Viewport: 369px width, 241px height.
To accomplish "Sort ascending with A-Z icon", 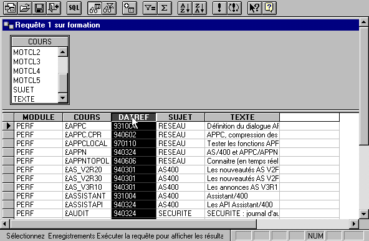I will click(184, 8).
